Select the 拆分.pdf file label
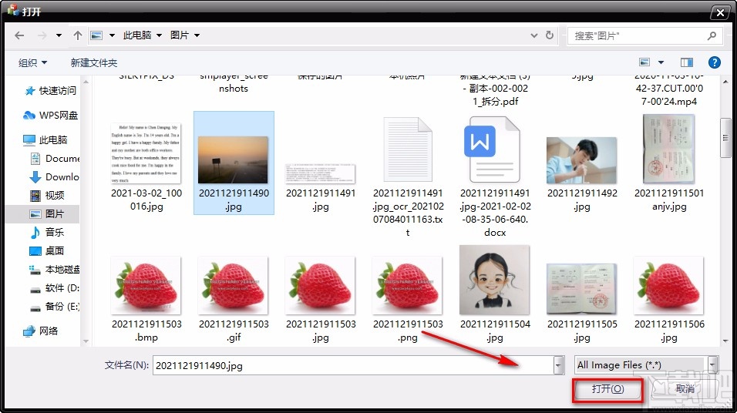 (x=495, y=89)
